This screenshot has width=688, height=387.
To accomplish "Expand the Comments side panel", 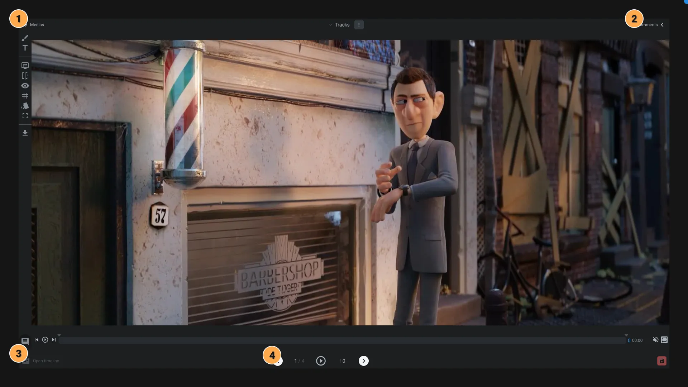I will pos(662,25).
